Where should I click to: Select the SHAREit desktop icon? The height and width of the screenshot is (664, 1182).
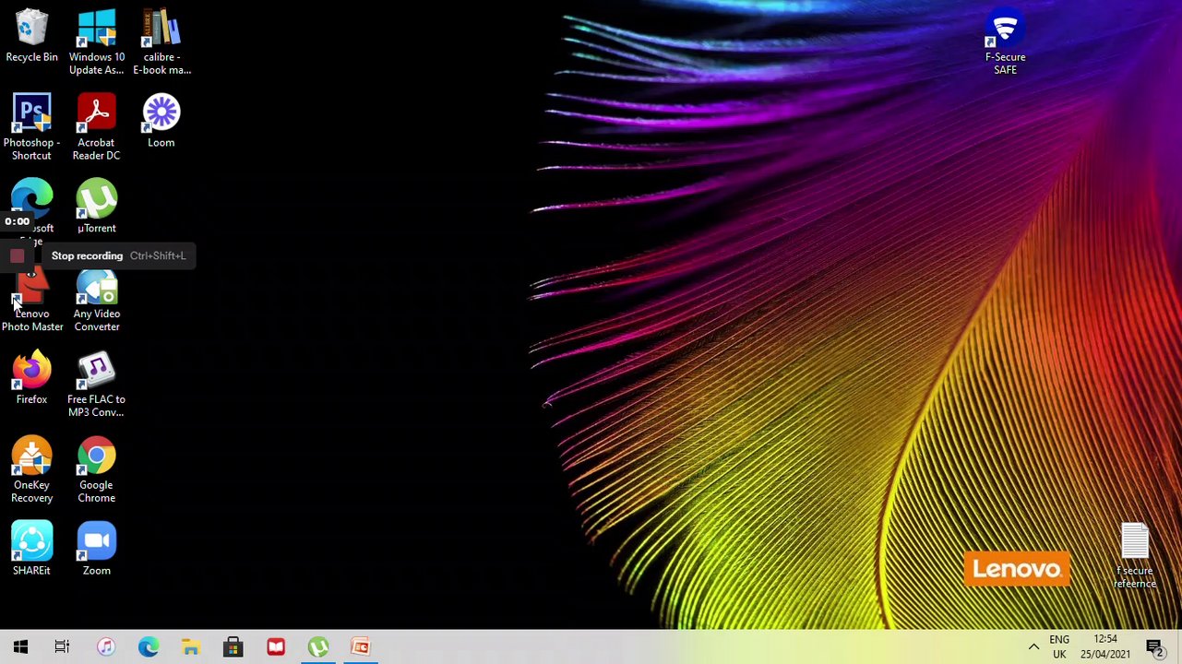(x=31, y=550)
